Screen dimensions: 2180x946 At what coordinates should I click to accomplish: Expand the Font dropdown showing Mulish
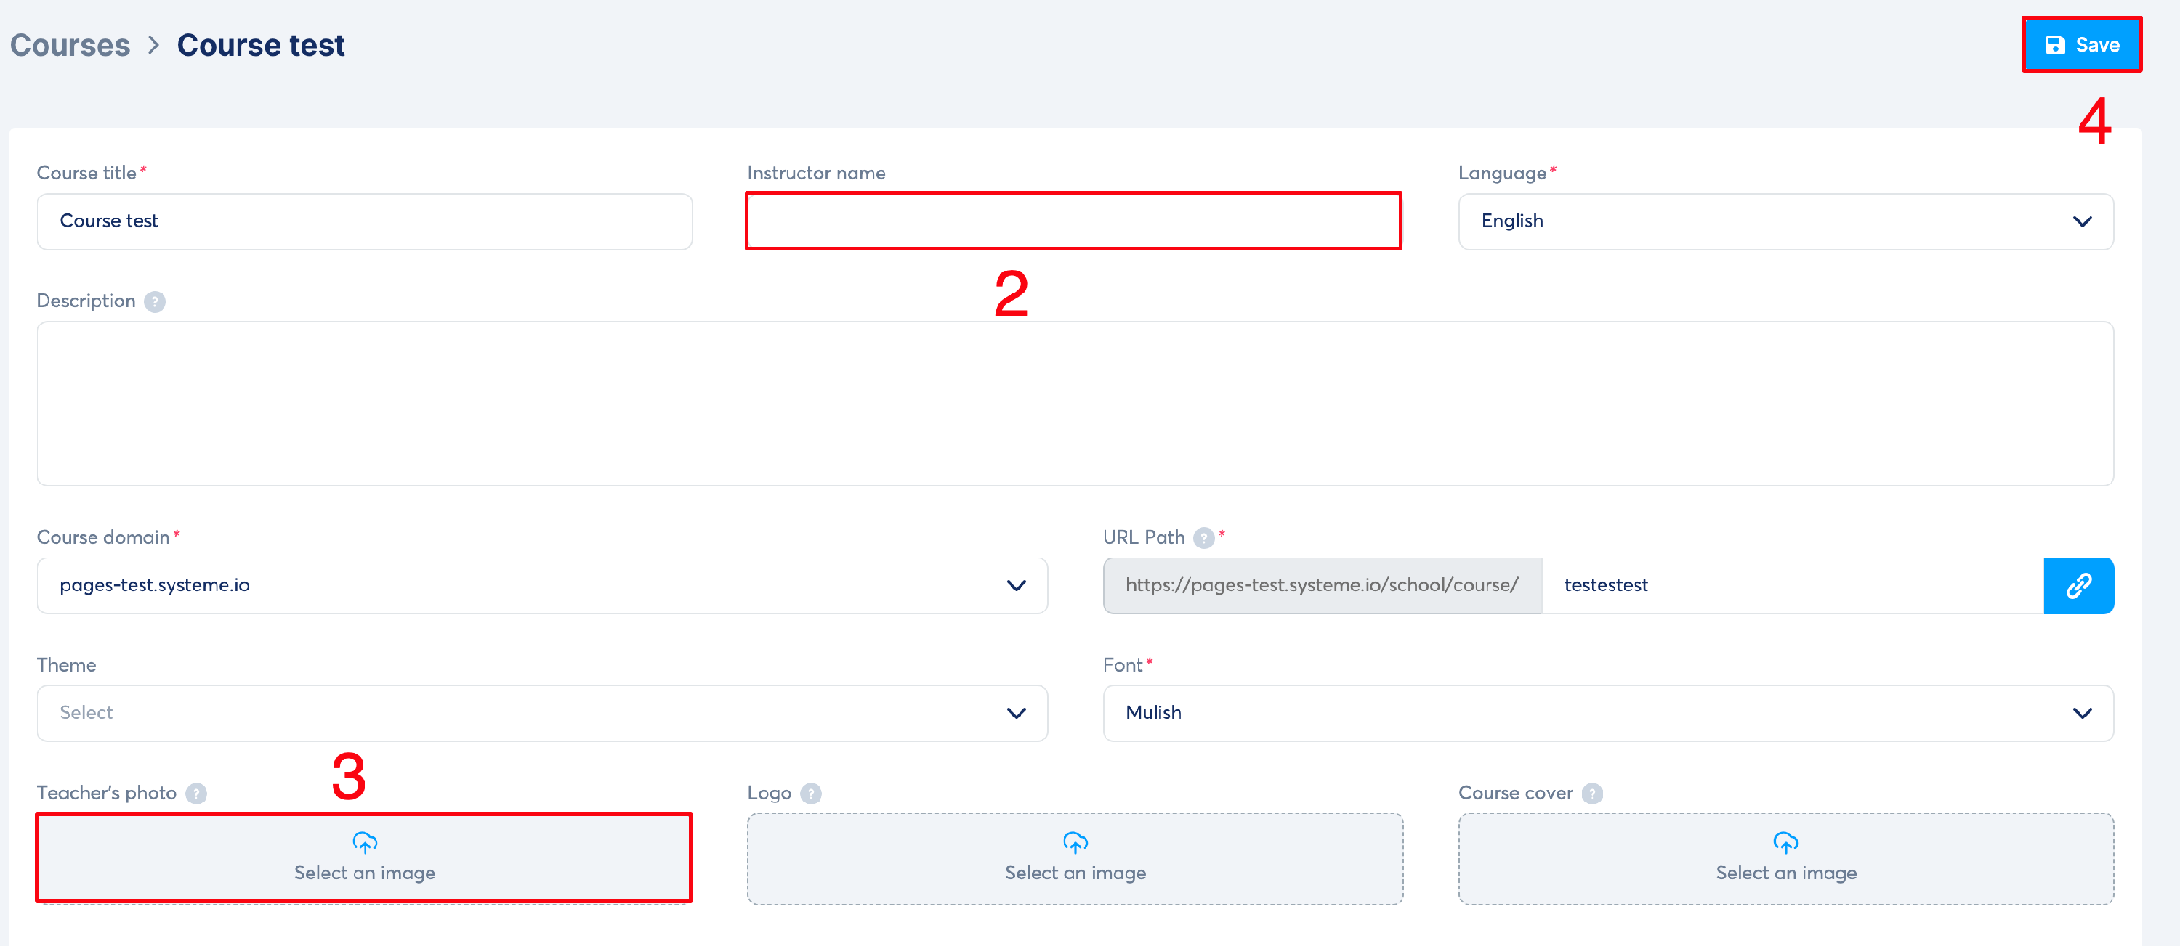pyautogui.click(x=1607, y=713)
